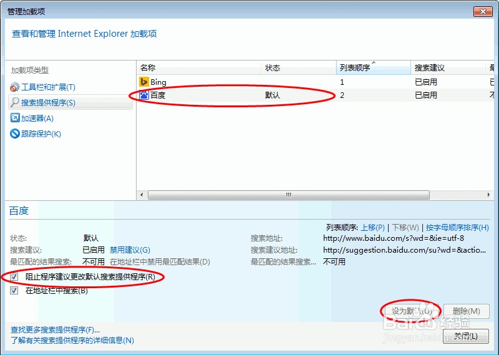Click the baidu.com search address URL
This screenshot has height=355, width=499.
pos(394,238)
